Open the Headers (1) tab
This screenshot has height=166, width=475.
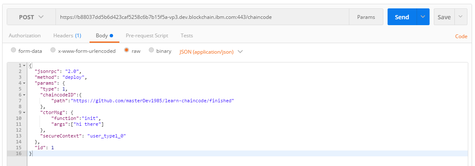click(67, 35)
